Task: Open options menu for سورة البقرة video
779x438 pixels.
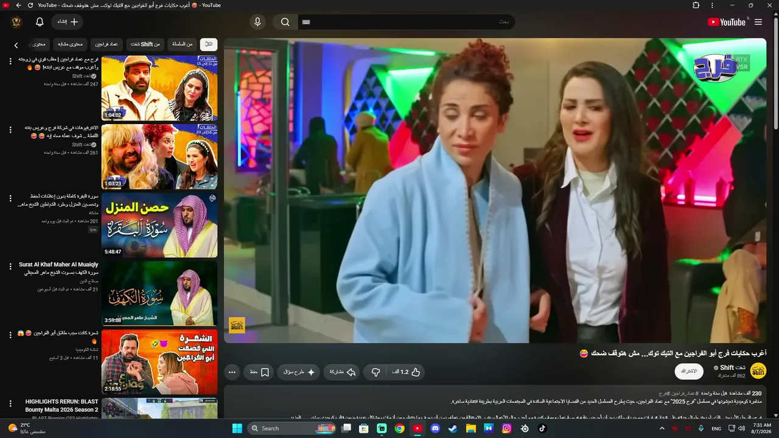Action: [10, 198]
